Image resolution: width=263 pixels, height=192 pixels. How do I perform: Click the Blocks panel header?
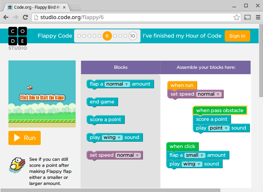121,67
